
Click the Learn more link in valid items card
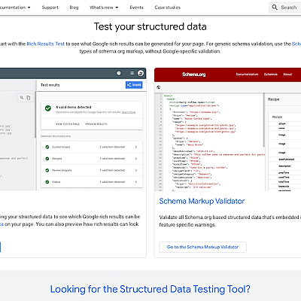129,112
